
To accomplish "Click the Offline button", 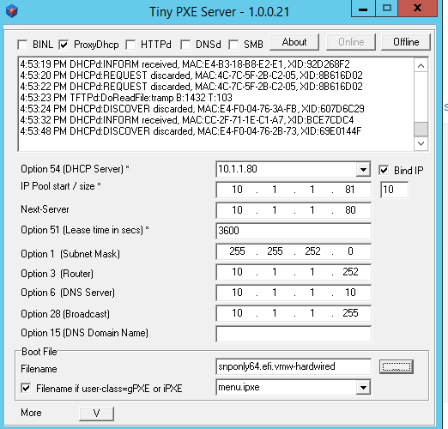I will [x=406, y=42].
